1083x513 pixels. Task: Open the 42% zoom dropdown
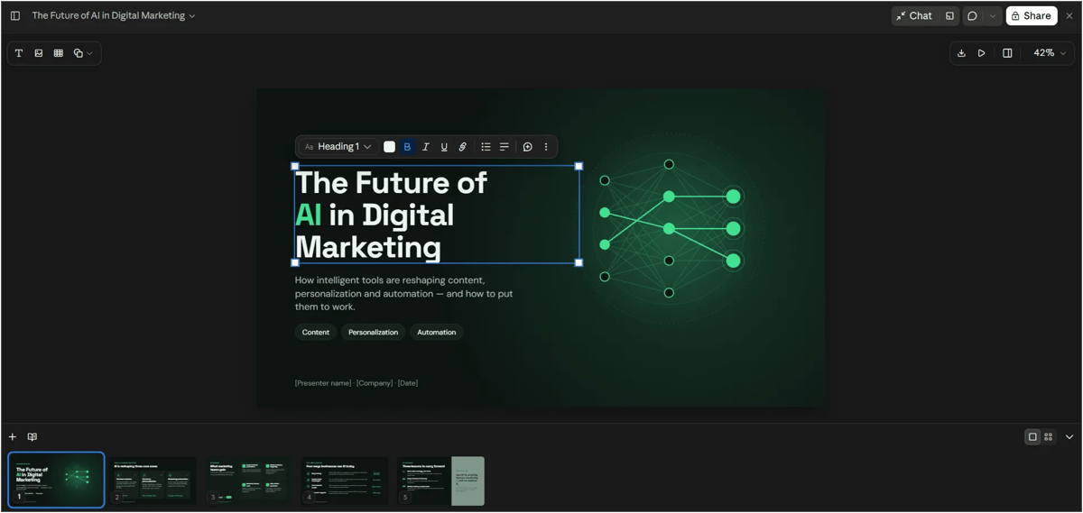[x=1050, y=53]
